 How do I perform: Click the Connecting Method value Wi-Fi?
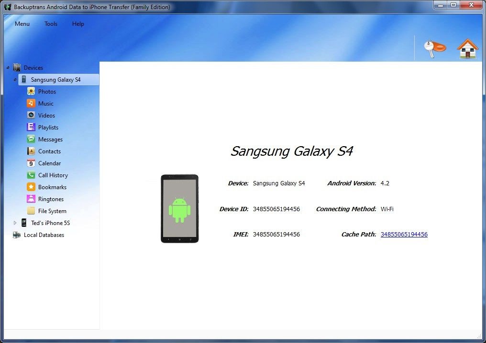click(x=387, y=209)
